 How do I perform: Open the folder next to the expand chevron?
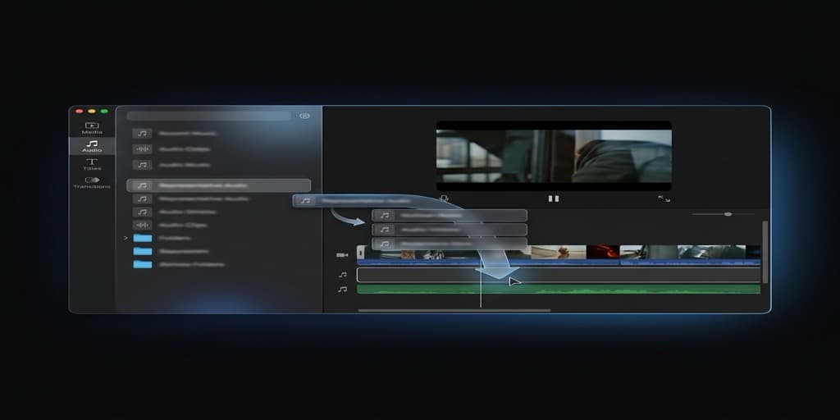click(143, 238)
